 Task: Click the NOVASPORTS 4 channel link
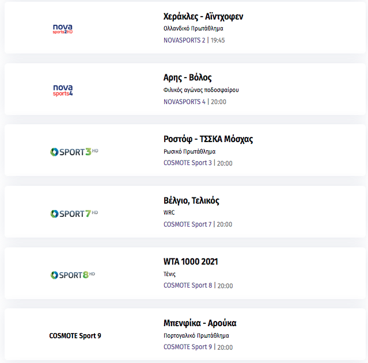pyautogui.click(x=184, y=102)
